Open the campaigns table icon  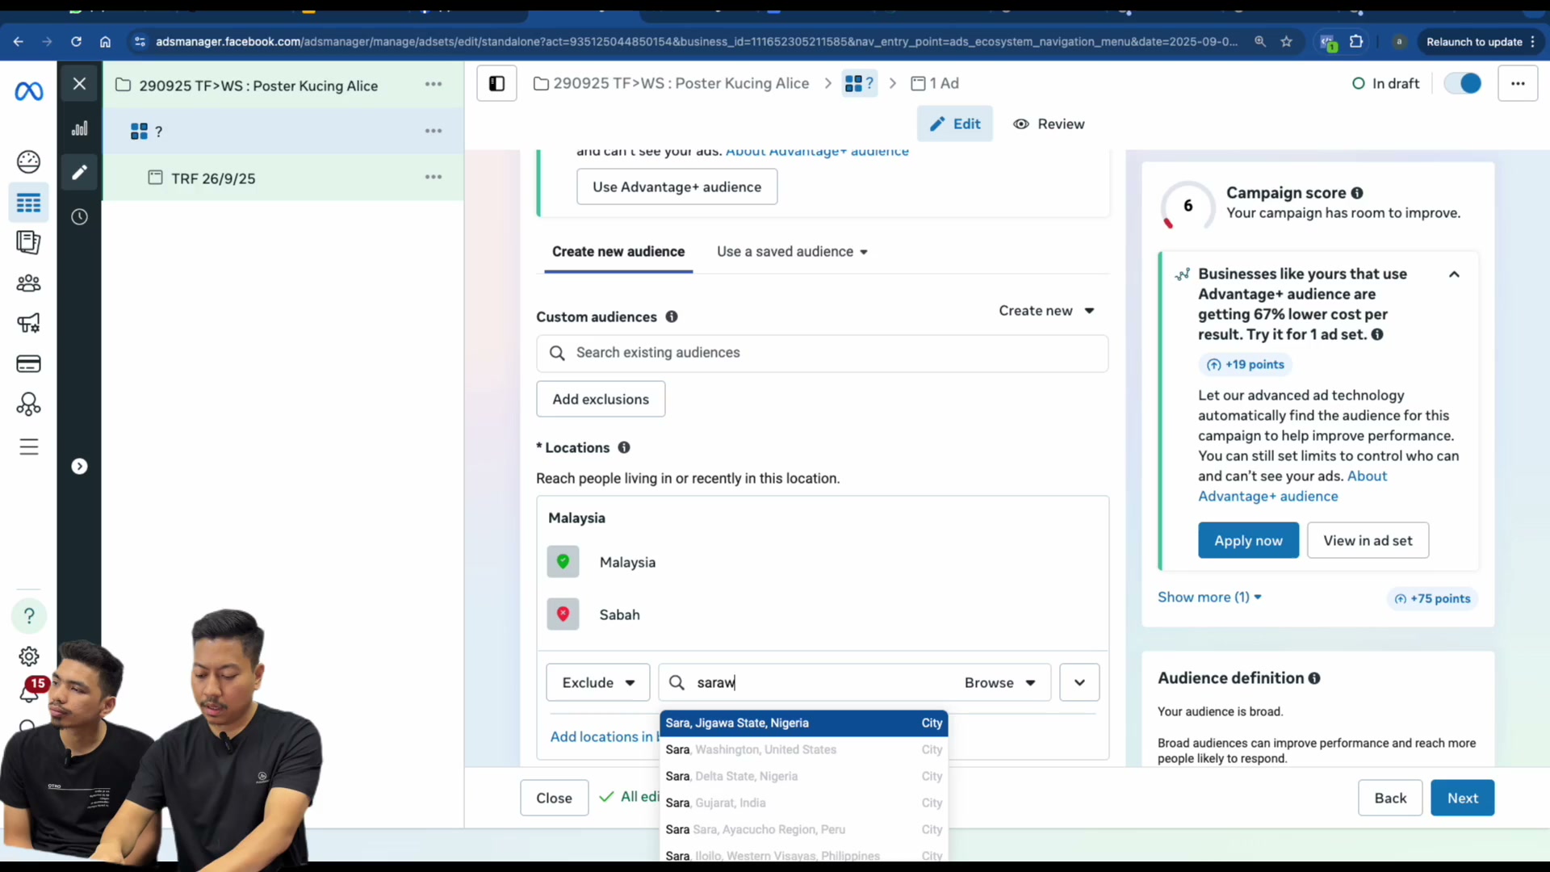(29, 203)
